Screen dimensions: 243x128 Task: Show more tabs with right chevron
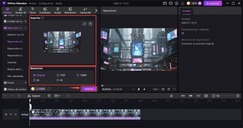point(96,11)
